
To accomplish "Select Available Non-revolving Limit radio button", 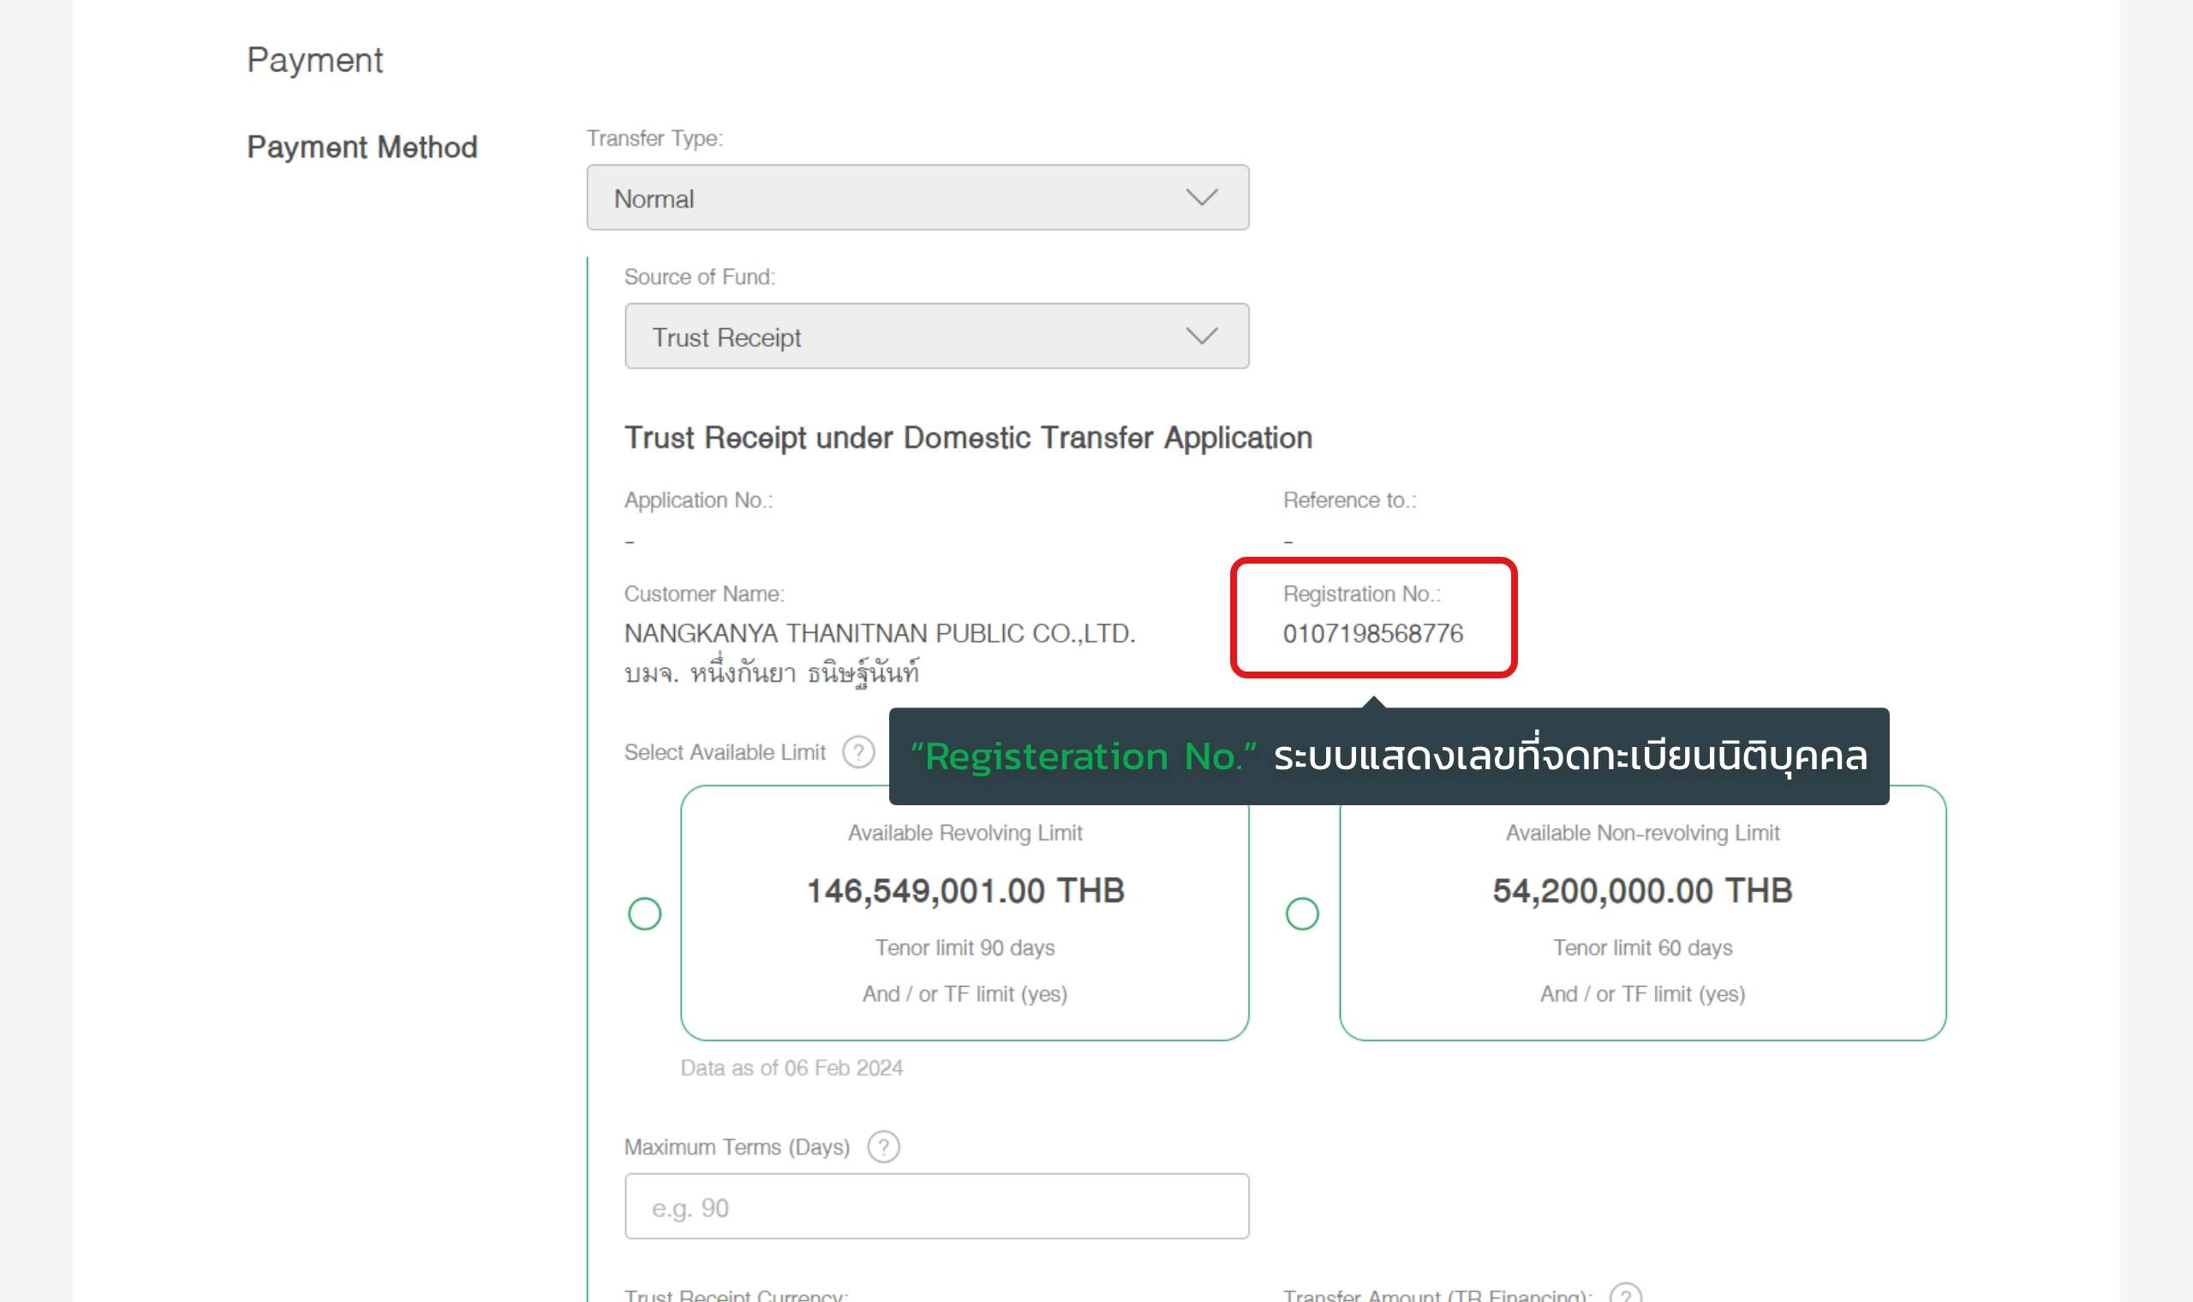I will 1302,913.
